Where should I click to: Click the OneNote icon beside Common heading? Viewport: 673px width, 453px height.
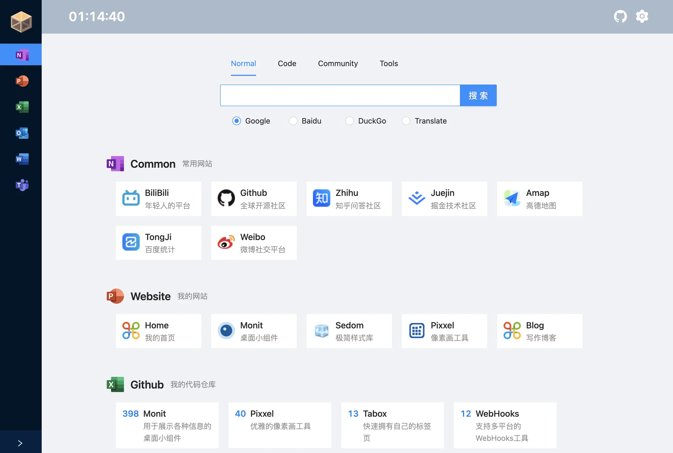[x=115, y=164]
